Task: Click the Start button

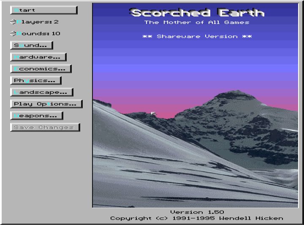Action: 44,10
